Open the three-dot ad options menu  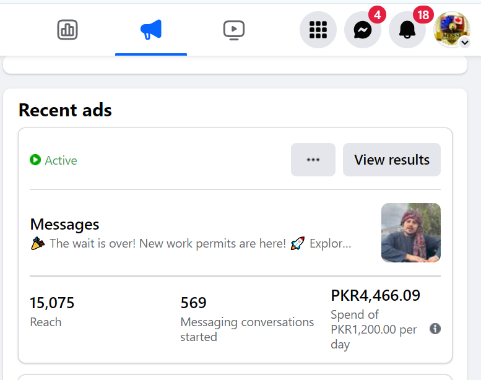313,160
